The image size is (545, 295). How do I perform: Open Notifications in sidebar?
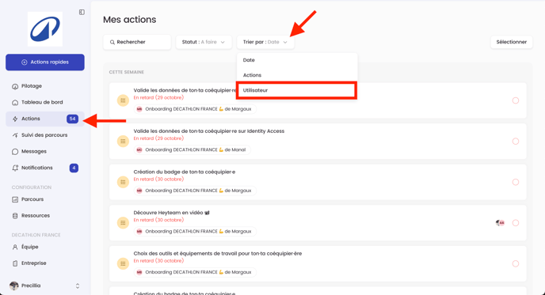45,168
